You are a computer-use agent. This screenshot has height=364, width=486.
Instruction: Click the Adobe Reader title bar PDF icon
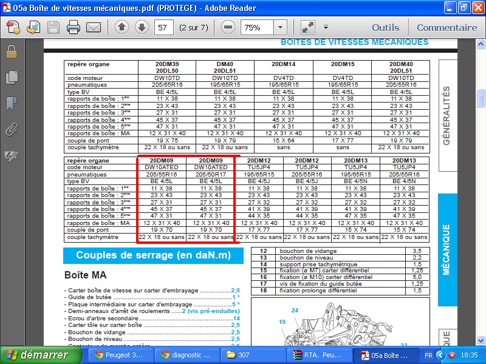(x=6, y=8)
